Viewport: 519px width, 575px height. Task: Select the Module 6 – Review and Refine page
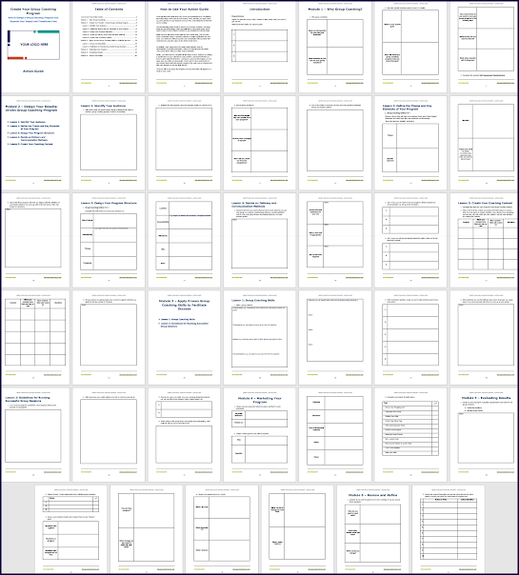pyautogui.click(x=372, y=529)
